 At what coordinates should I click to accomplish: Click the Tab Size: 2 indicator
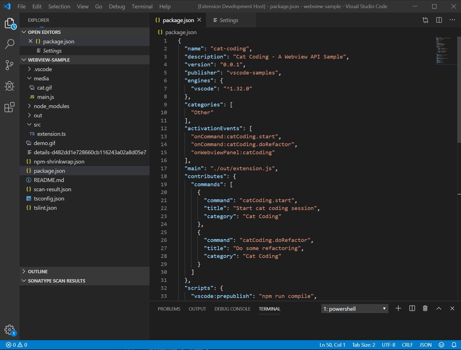[364, 345]
